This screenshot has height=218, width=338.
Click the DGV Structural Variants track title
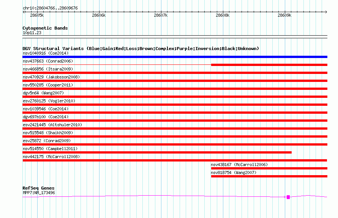141,49
